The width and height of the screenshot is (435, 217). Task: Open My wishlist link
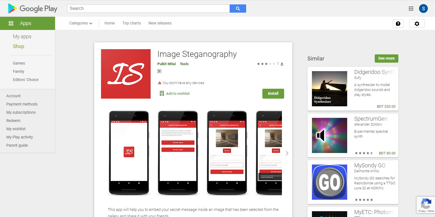[x=16, y=129]
